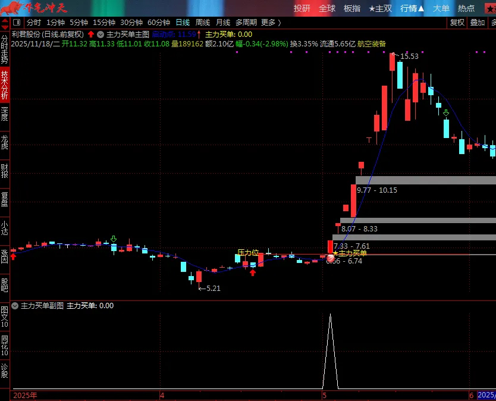Open 主力买单副图 indicator dropdown circle
Screen dimensions: 496x401
point(15,305)
